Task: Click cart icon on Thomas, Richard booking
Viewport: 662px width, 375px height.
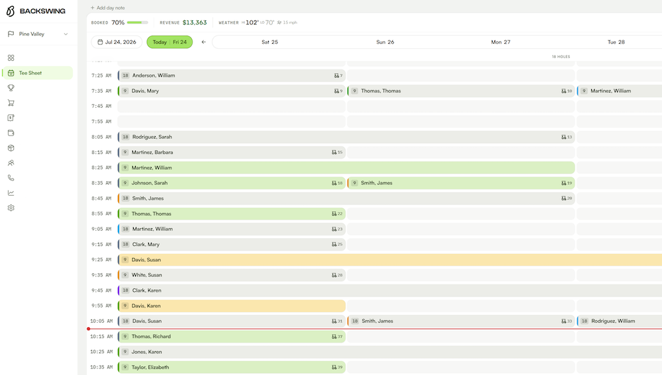Action: (x=334, y=337)
